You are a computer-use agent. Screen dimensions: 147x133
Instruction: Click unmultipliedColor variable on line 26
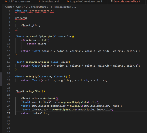(44, 102)
